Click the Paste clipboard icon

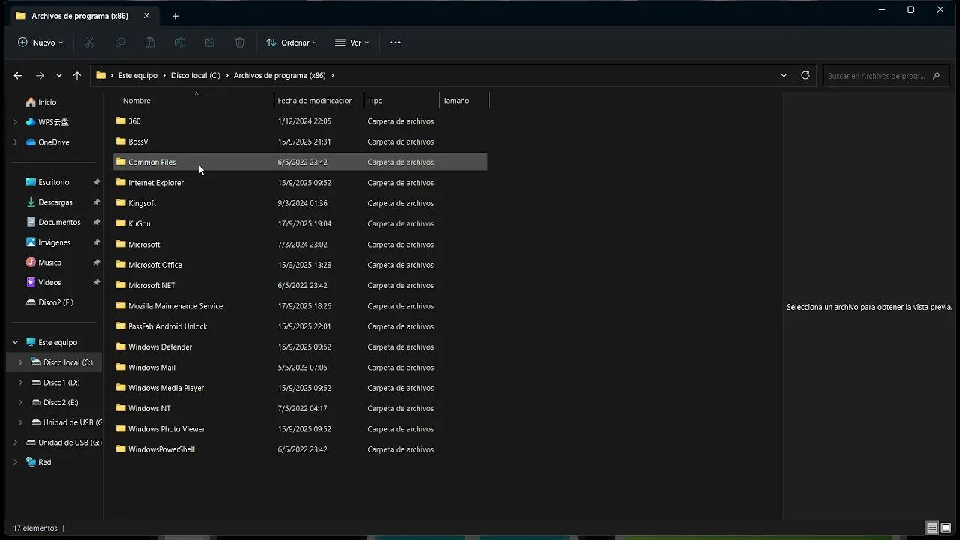150,43
